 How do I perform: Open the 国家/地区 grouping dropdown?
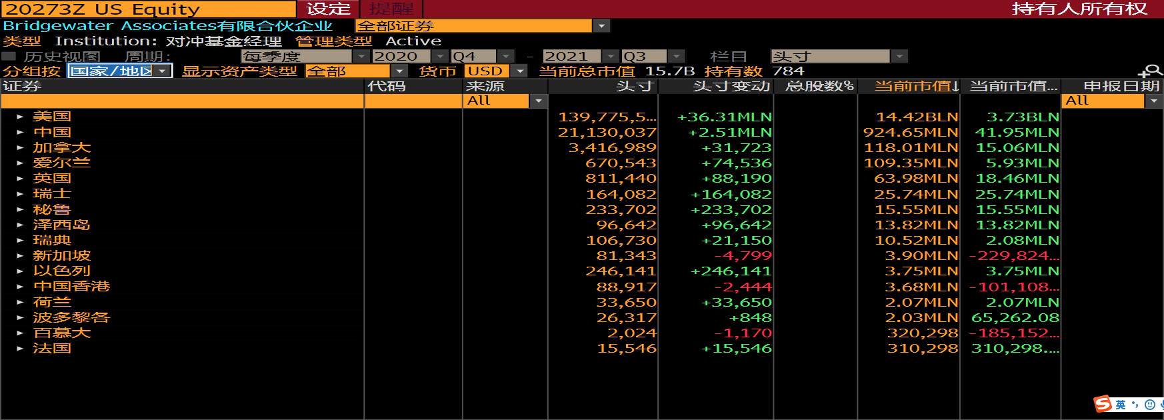(163, 71)
